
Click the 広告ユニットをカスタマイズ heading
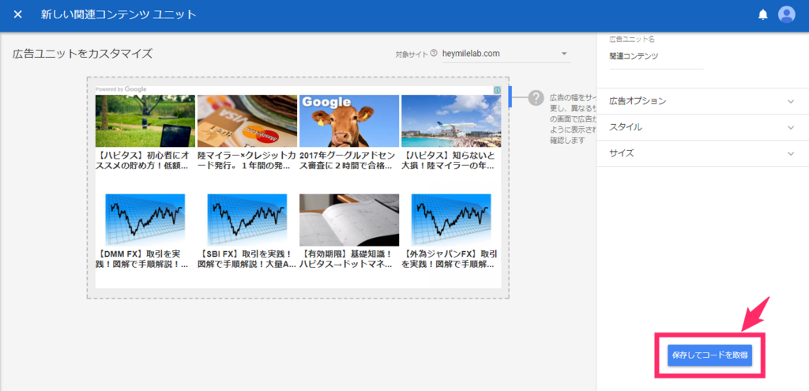82,54
